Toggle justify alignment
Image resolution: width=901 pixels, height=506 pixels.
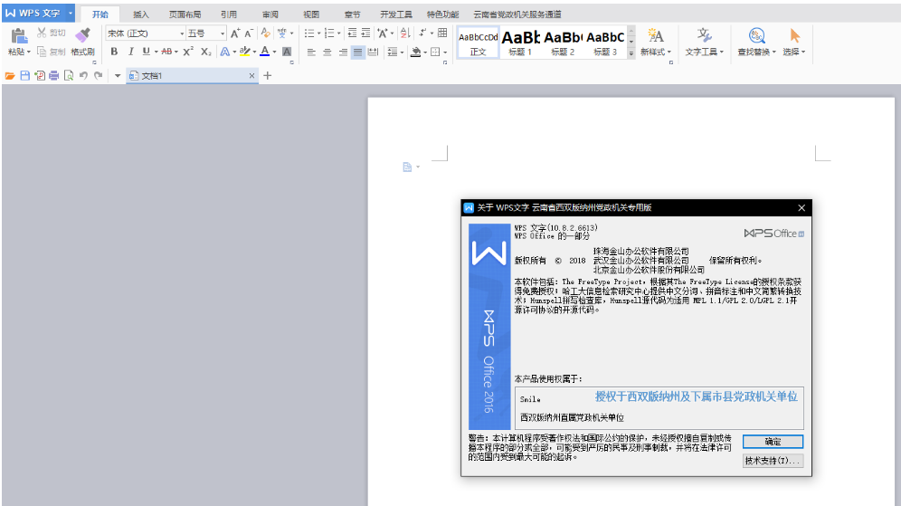357,52
